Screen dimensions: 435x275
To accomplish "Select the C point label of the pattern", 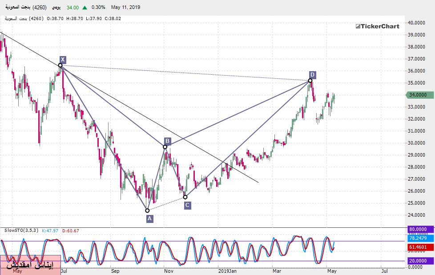I will tap(187, 205).
